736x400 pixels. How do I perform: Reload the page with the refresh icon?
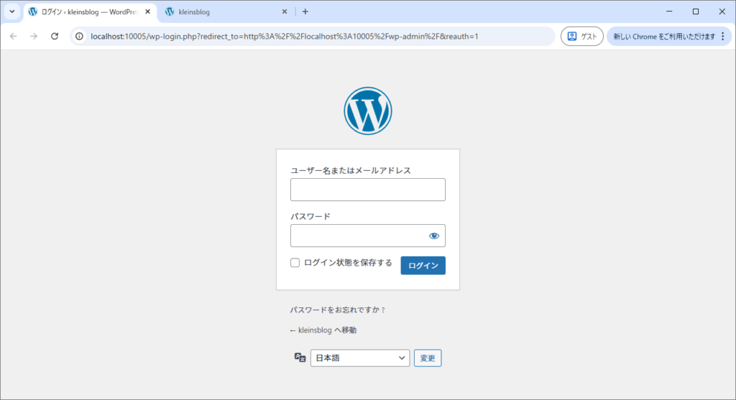55,37
